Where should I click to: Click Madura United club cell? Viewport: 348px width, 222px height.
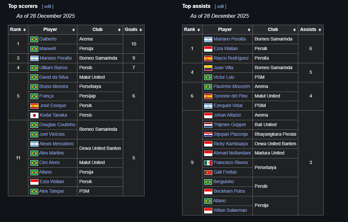pyautogui.click(x=275, y=153)
